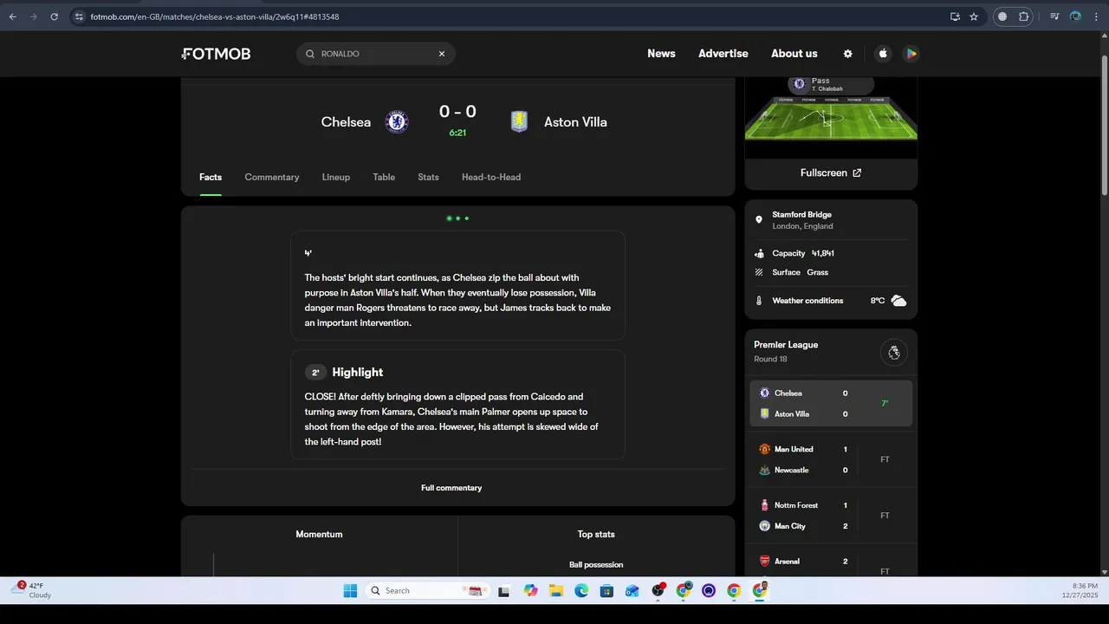This screenshot has height=624, width=1109.
Task: Open File Explorer from the taskbar
Action: 556,591
